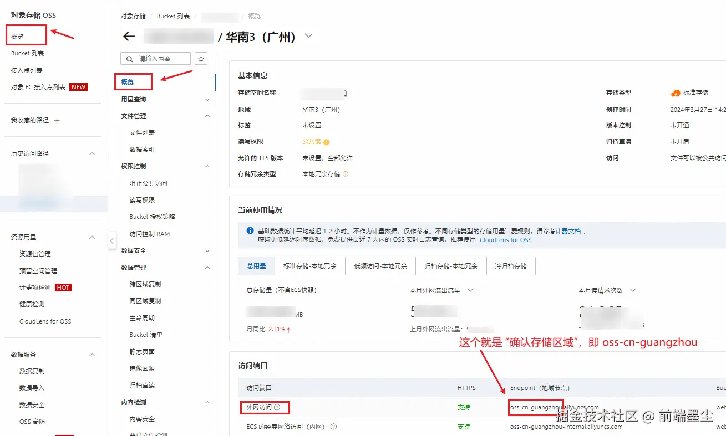Viewport: 726px width, 436px height.
Task: Open 数据导入 under 数据服务
Action: click(32, 388)
